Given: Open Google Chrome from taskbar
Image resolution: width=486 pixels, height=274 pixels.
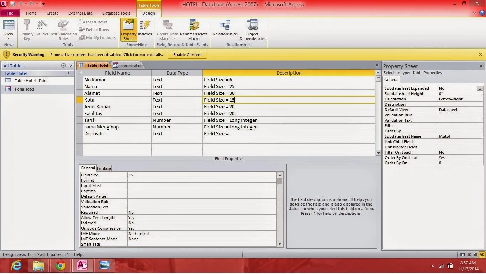Looking at the screenshot, I should (60, 265).
